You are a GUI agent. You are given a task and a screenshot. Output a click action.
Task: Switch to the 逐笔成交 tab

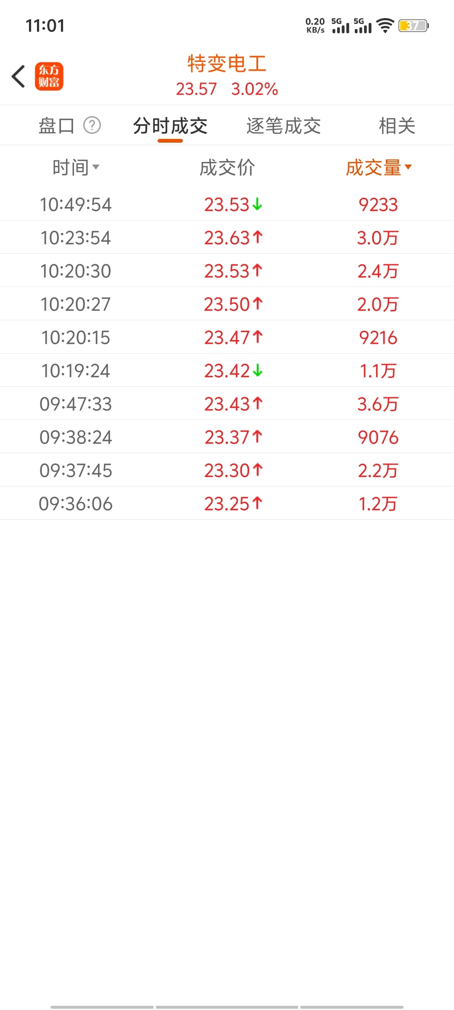[284, 126]
